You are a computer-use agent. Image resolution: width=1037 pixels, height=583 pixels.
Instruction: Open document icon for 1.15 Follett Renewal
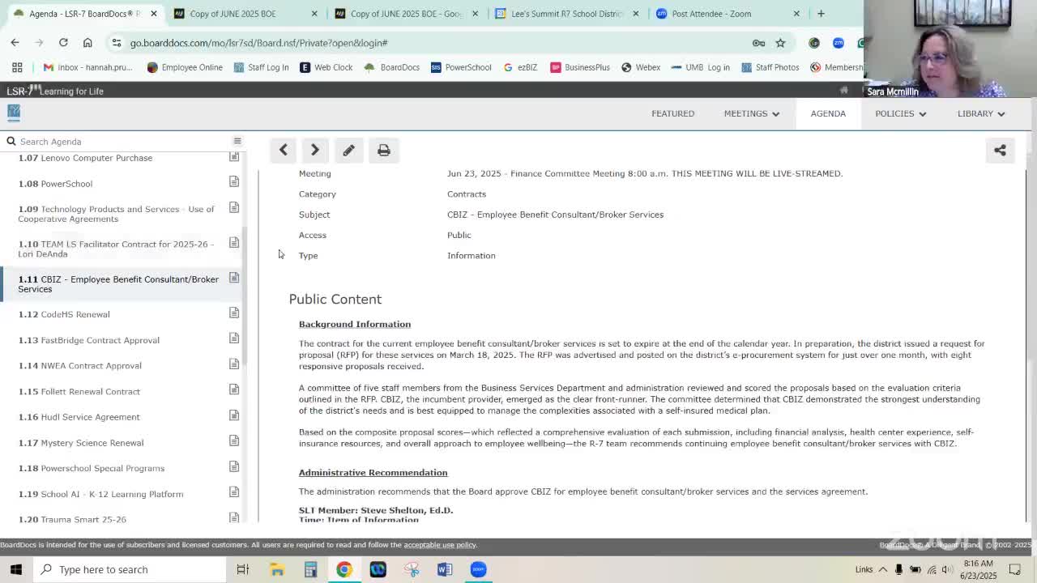point(233,389)
